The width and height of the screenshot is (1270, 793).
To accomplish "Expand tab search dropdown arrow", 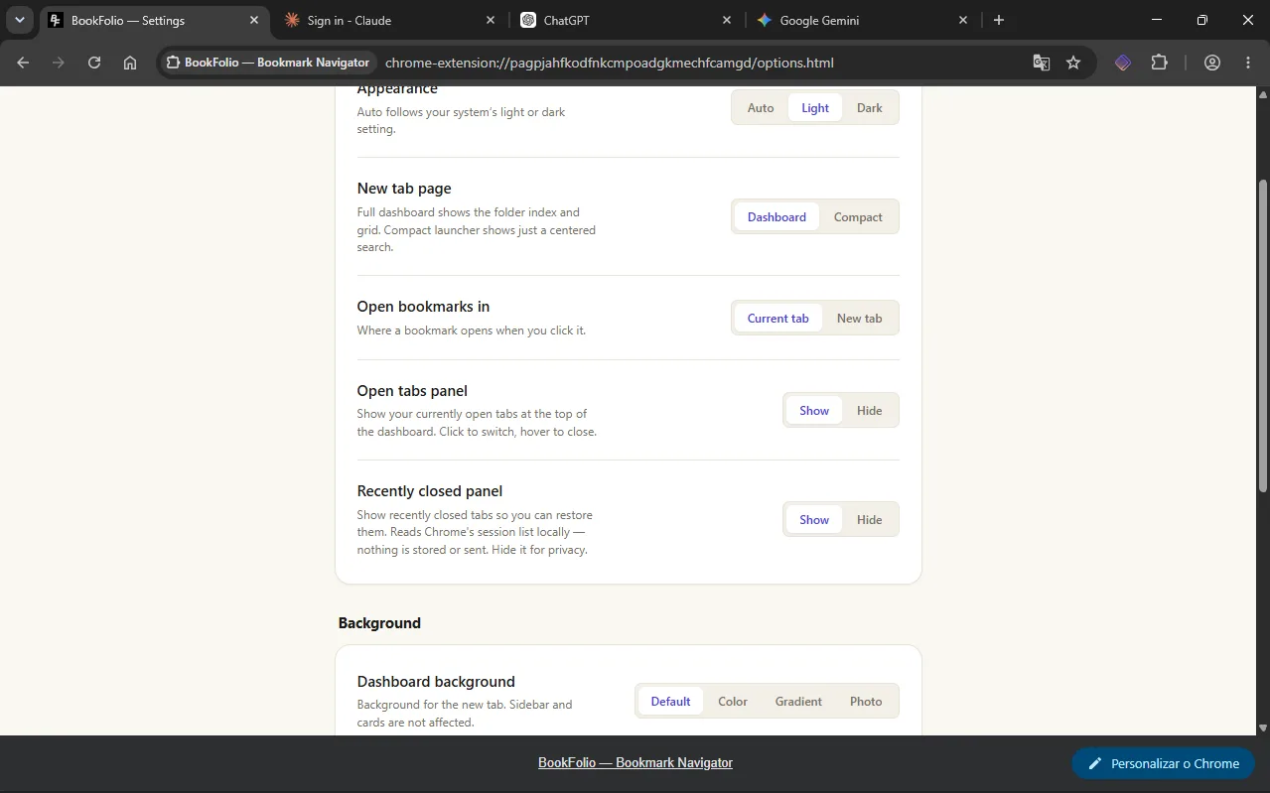I will click(x=20, y=20).
